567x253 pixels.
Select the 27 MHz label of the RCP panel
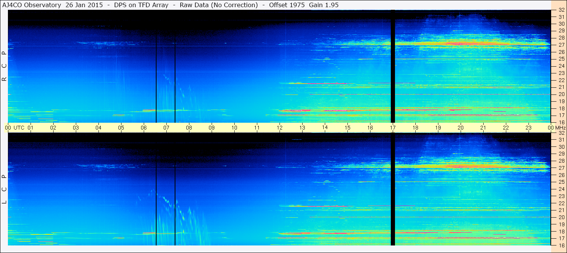coord(561,45)
